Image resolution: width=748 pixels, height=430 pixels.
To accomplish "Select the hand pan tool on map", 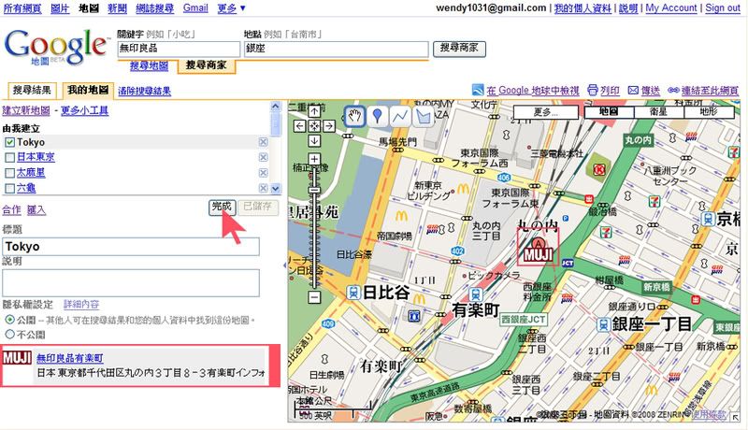I will tap(355, 116).
